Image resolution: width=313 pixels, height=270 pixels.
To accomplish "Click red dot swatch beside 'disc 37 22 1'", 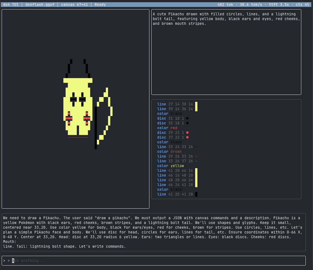I will point(187,138).
